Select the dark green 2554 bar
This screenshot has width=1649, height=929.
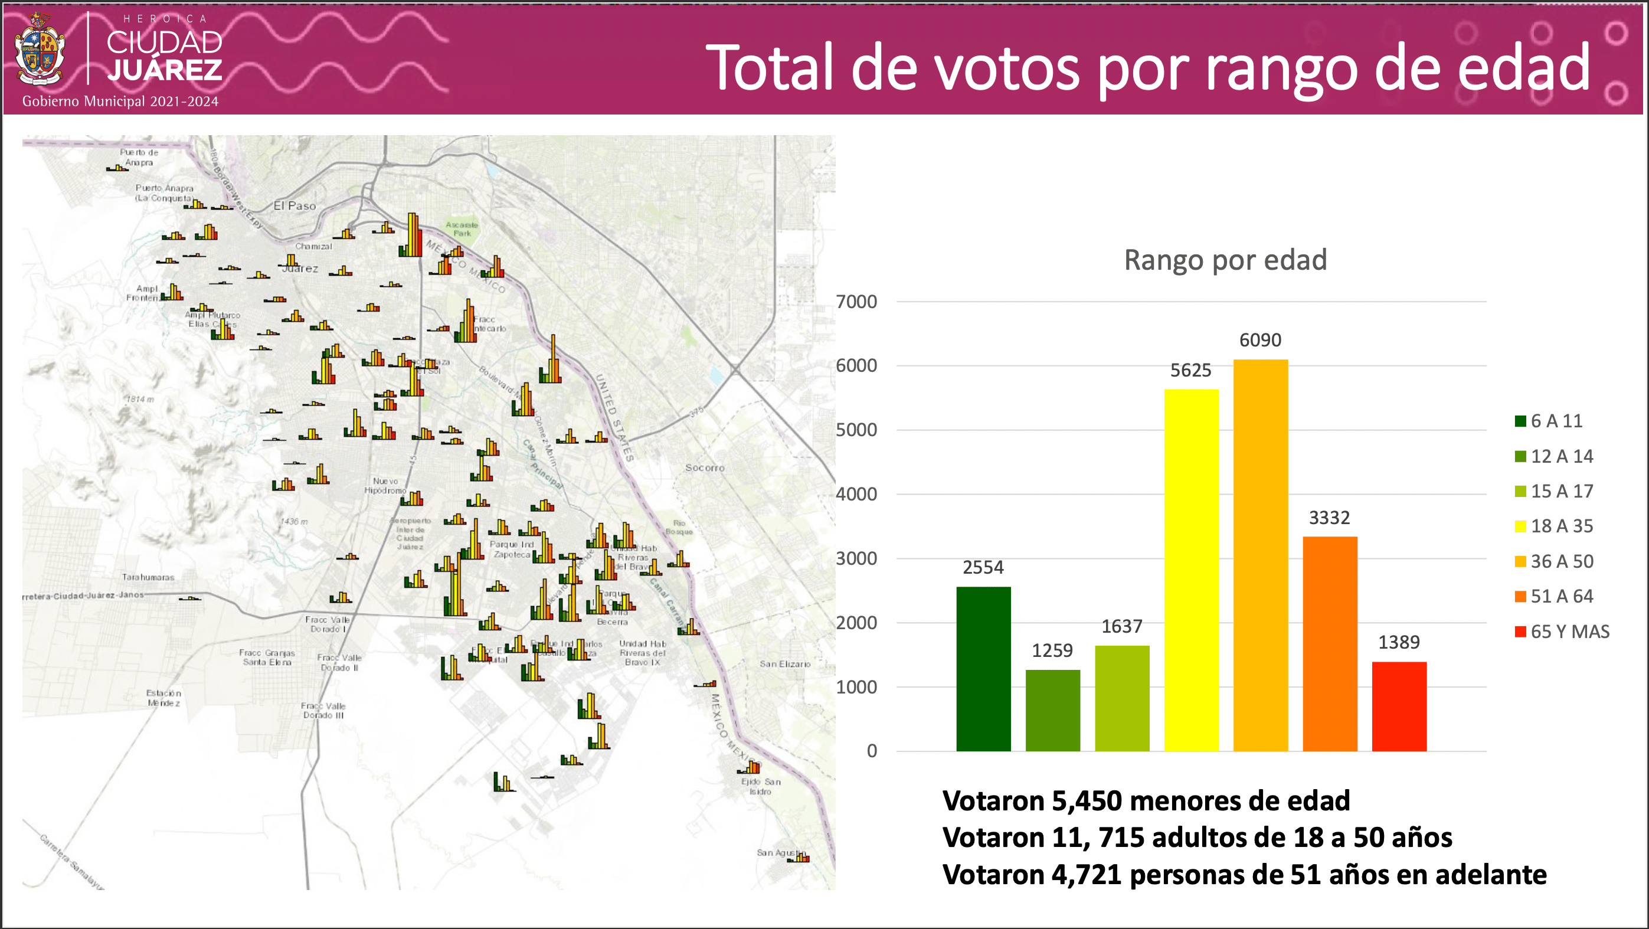click(983, 668)
